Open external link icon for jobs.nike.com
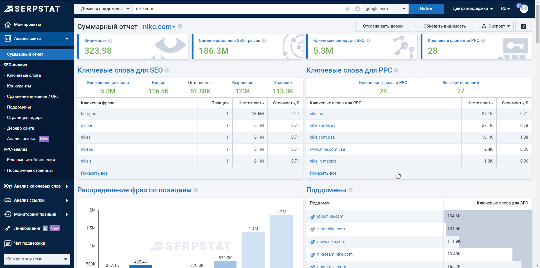This screenshot has height=268, width=540. click(312, 217)
